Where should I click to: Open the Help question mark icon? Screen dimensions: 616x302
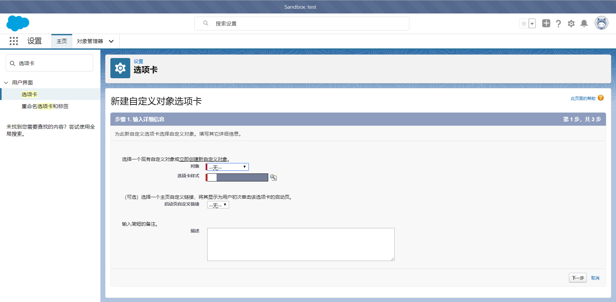558,23
